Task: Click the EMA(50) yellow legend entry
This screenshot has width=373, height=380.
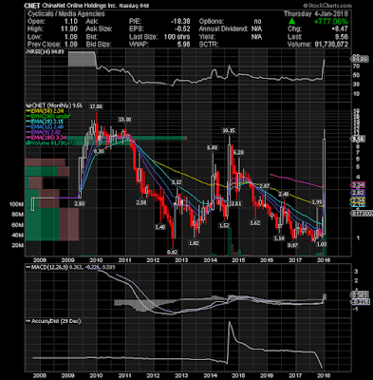Action: click(x=46, y=111)
